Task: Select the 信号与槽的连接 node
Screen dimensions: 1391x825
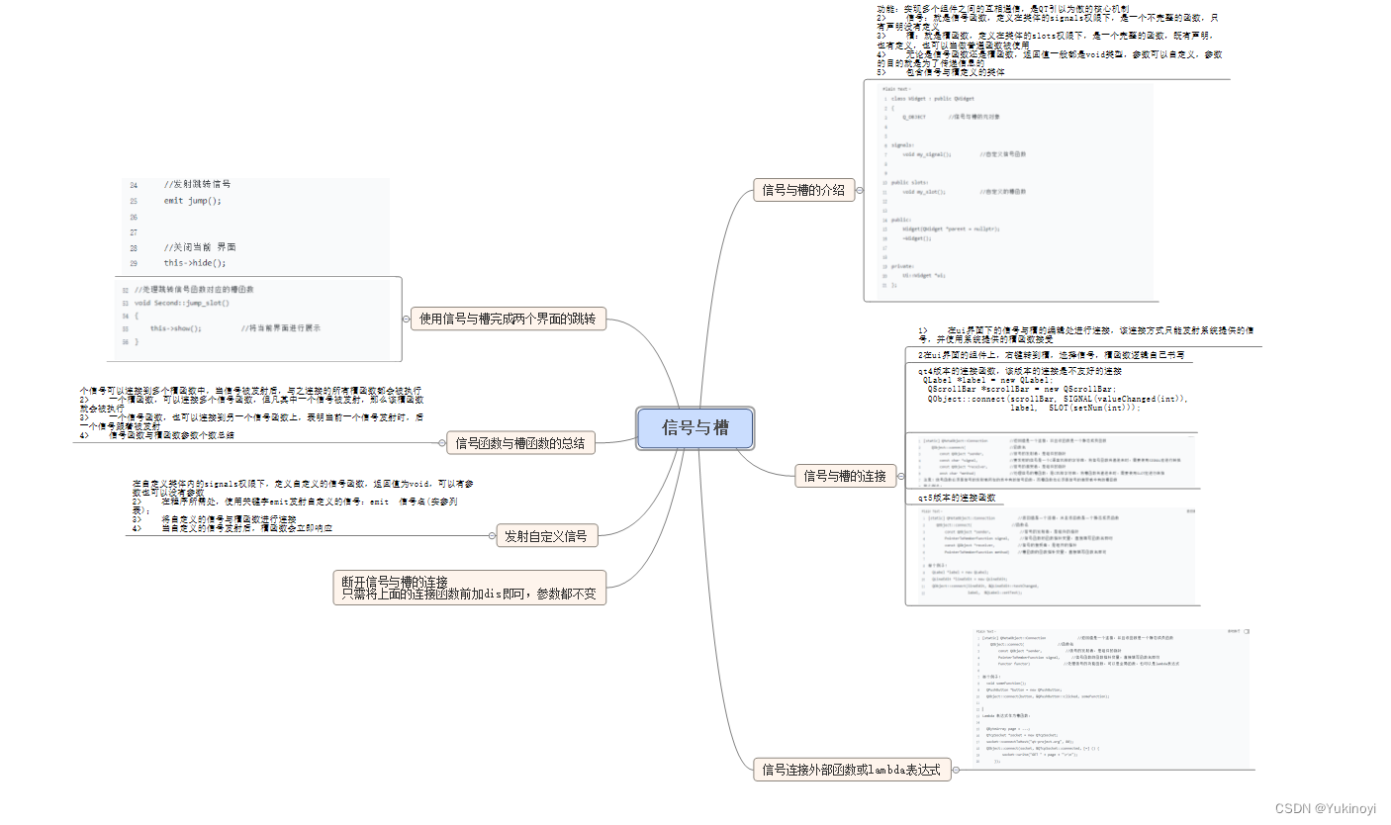Action: [x=845, y=476]
